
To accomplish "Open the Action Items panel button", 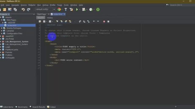I will (x=7, y=107).
